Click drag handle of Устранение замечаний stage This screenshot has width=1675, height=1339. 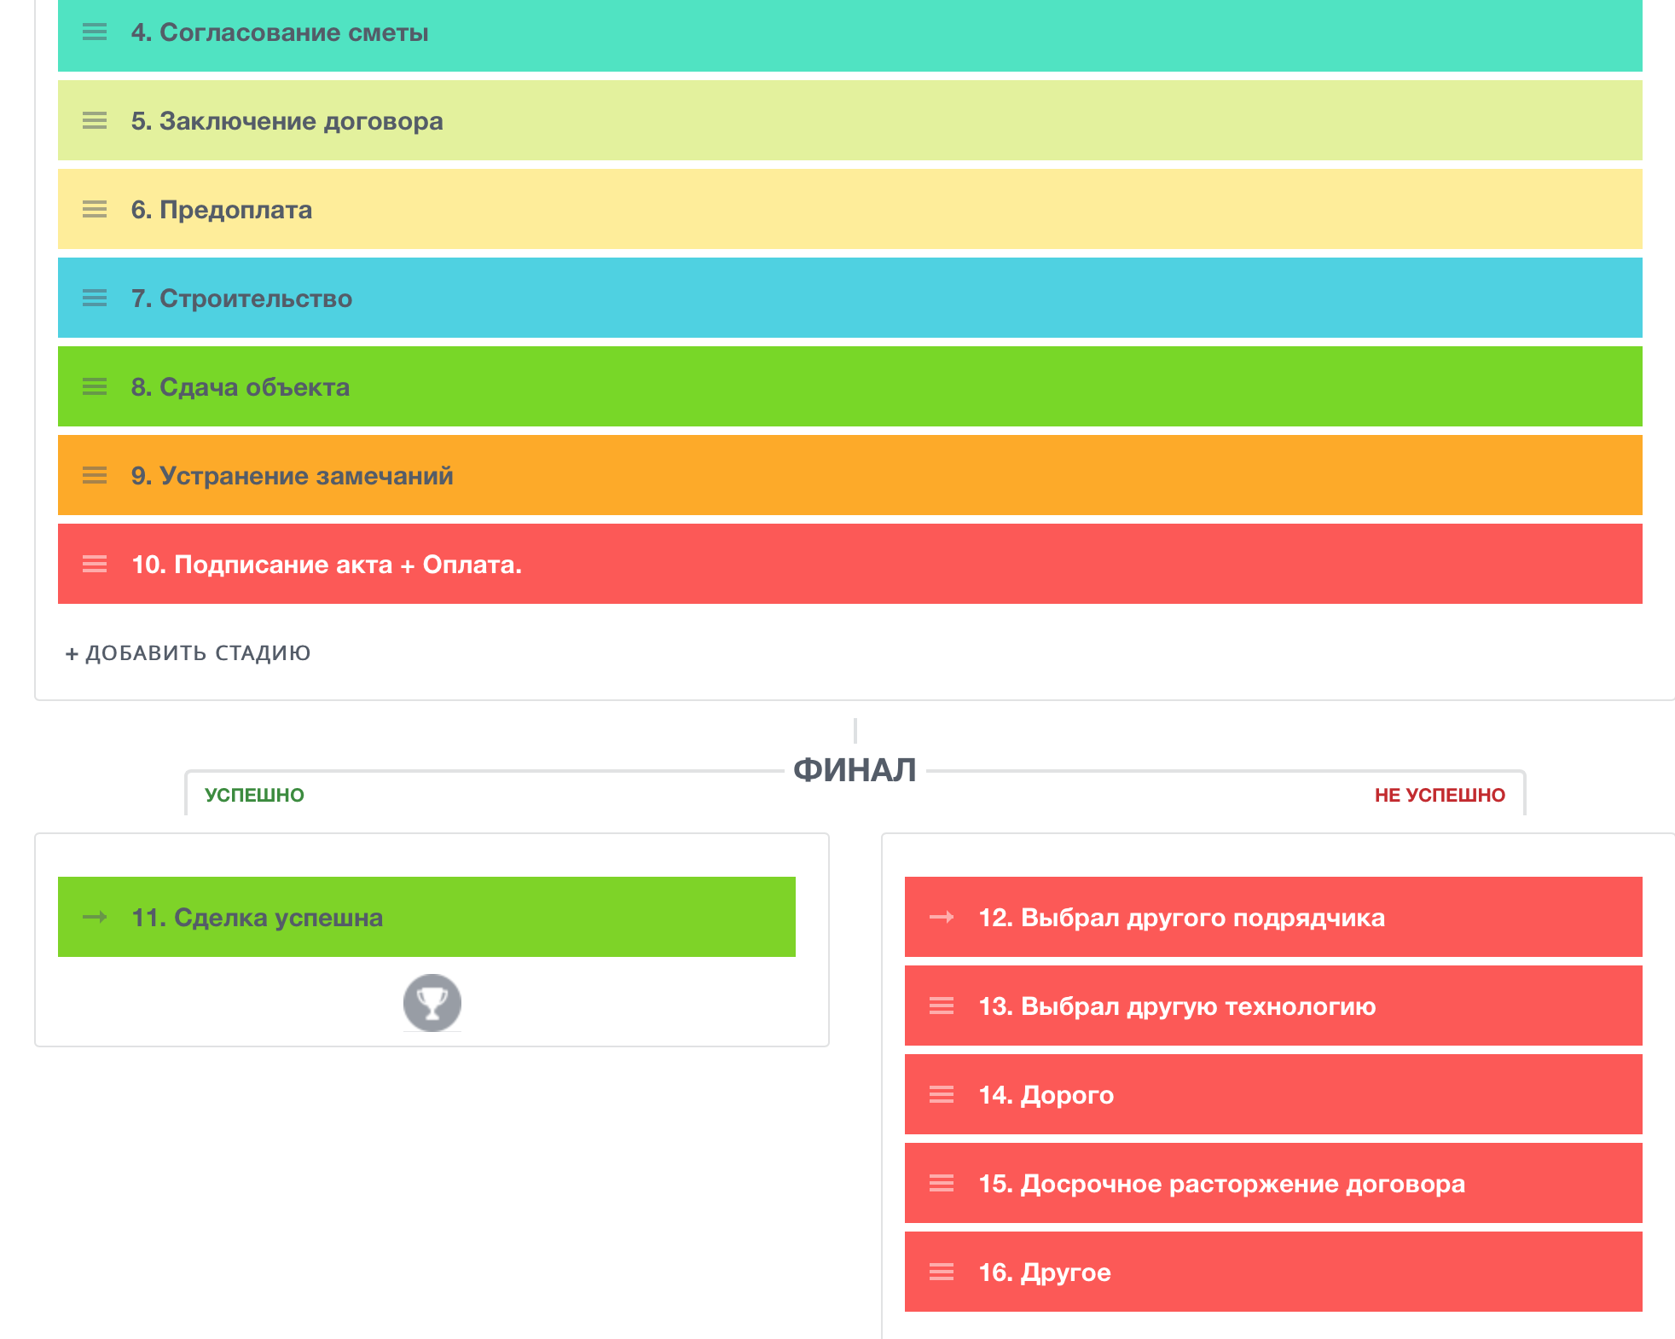coord(95,476)
